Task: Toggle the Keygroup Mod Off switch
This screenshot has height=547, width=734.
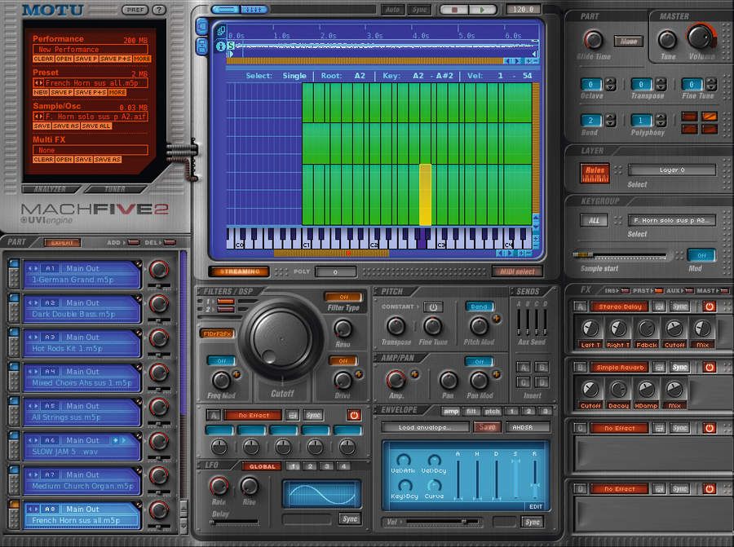Action: [701, 255]
